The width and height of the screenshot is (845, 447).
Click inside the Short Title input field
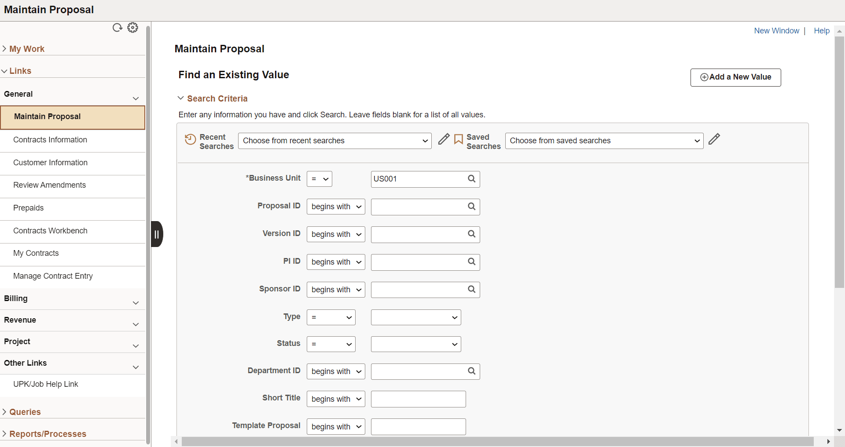click(417, 399)
